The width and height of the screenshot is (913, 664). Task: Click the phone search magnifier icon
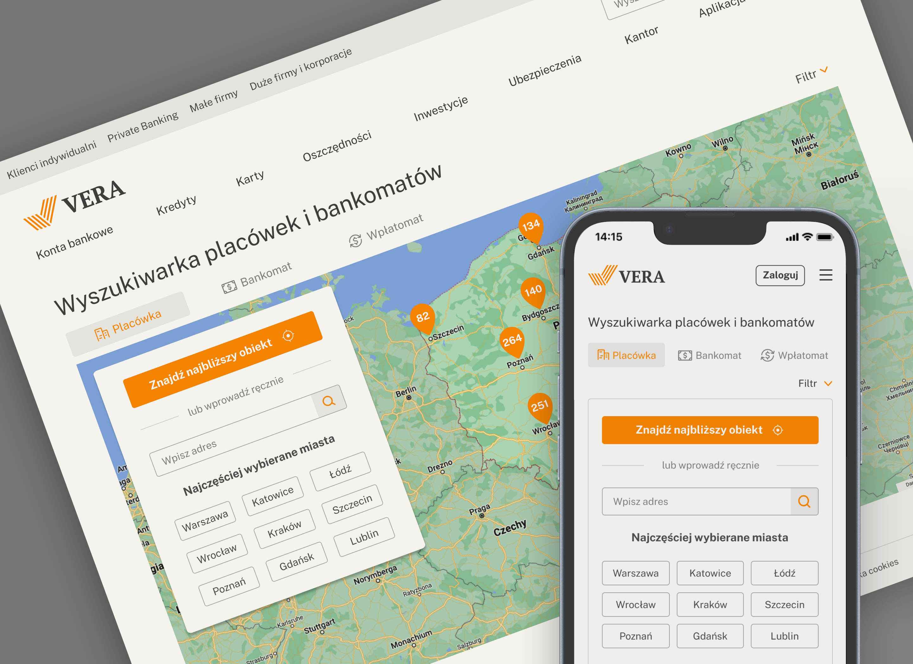(804, 501)
